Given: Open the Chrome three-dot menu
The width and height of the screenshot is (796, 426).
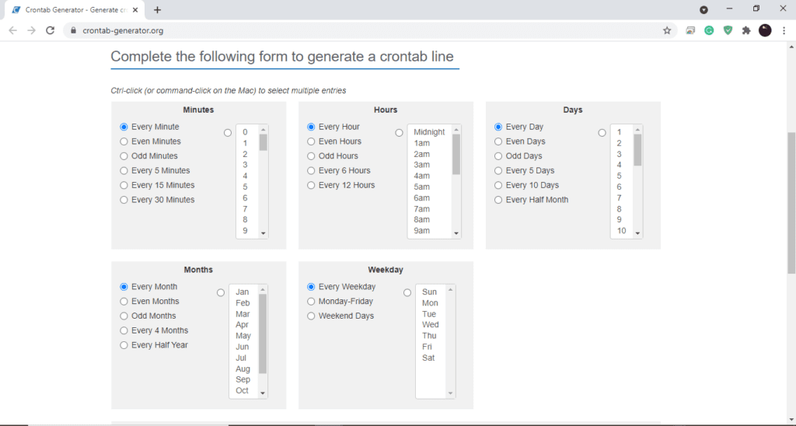Looking at the screenshot, I should (x=784, y=30).
